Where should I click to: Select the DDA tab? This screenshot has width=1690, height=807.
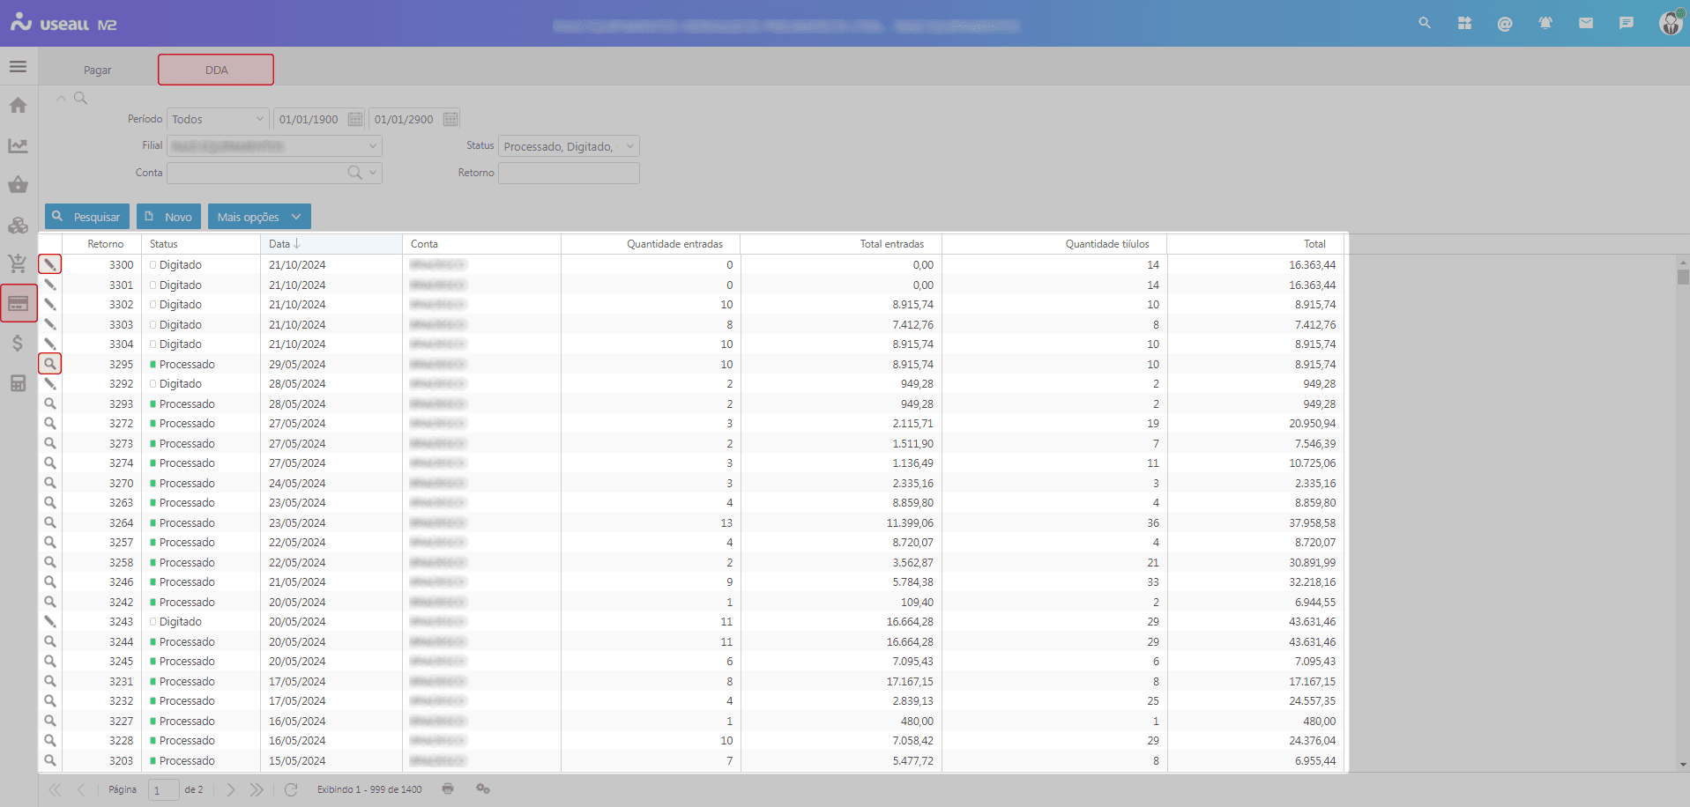click(216, 70)
